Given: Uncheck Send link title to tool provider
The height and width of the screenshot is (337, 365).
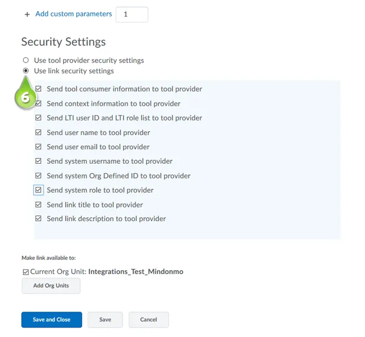Looking at the screenshot, I should coord(39,205).
